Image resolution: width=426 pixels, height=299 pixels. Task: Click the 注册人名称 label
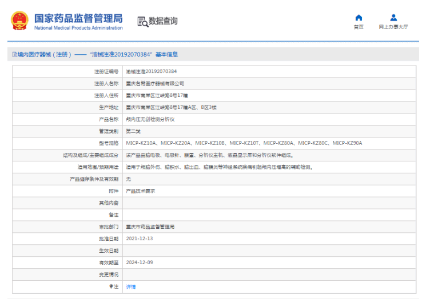coord(106,83)
